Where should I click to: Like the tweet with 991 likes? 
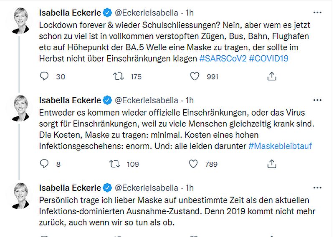click(194, 77)
